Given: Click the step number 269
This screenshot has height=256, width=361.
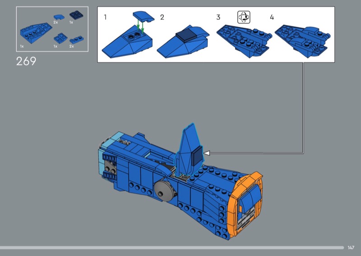Looking at the screenshot, I should coord(26,62).
